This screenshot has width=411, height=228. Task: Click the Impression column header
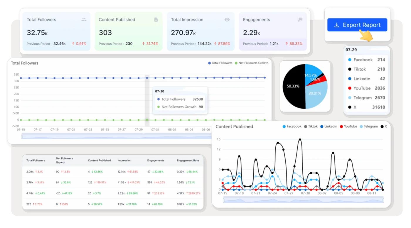[x=124, y=161]
